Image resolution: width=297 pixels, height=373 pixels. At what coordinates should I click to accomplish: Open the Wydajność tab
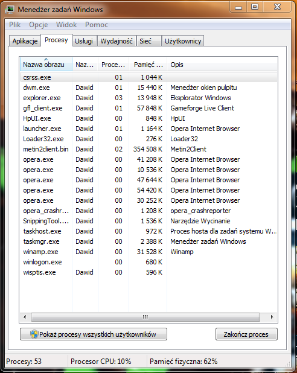(117, 41)
